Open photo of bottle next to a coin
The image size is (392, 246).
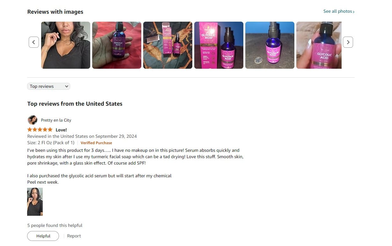point(270,45)
